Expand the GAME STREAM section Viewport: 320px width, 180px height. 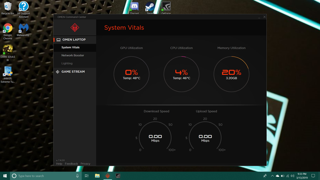coord(73,72)
